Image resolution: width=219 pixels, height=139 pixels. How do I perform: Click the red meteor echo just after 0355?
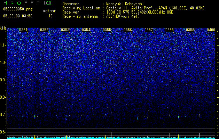point(111,113)
